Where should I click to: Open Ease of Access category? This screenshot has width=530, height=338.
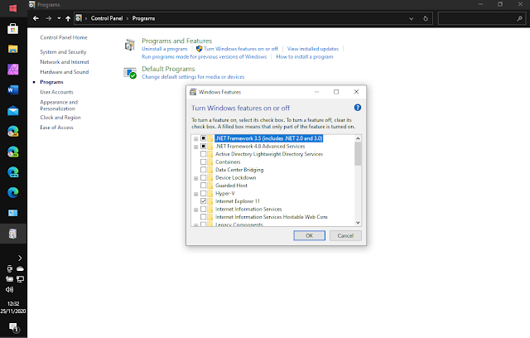tap(56, 128)
